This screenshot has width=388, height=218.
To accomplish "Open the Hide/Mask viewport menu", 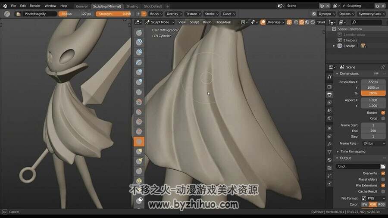I will (x=223, y=22).
